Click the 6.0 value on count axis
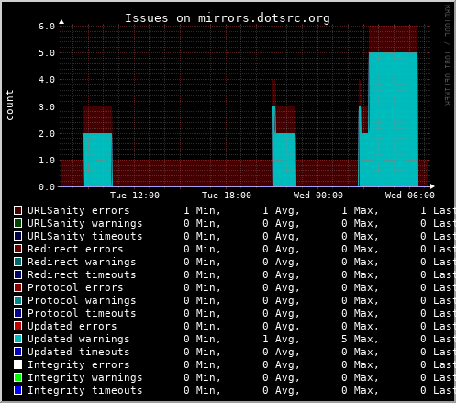 47,27
